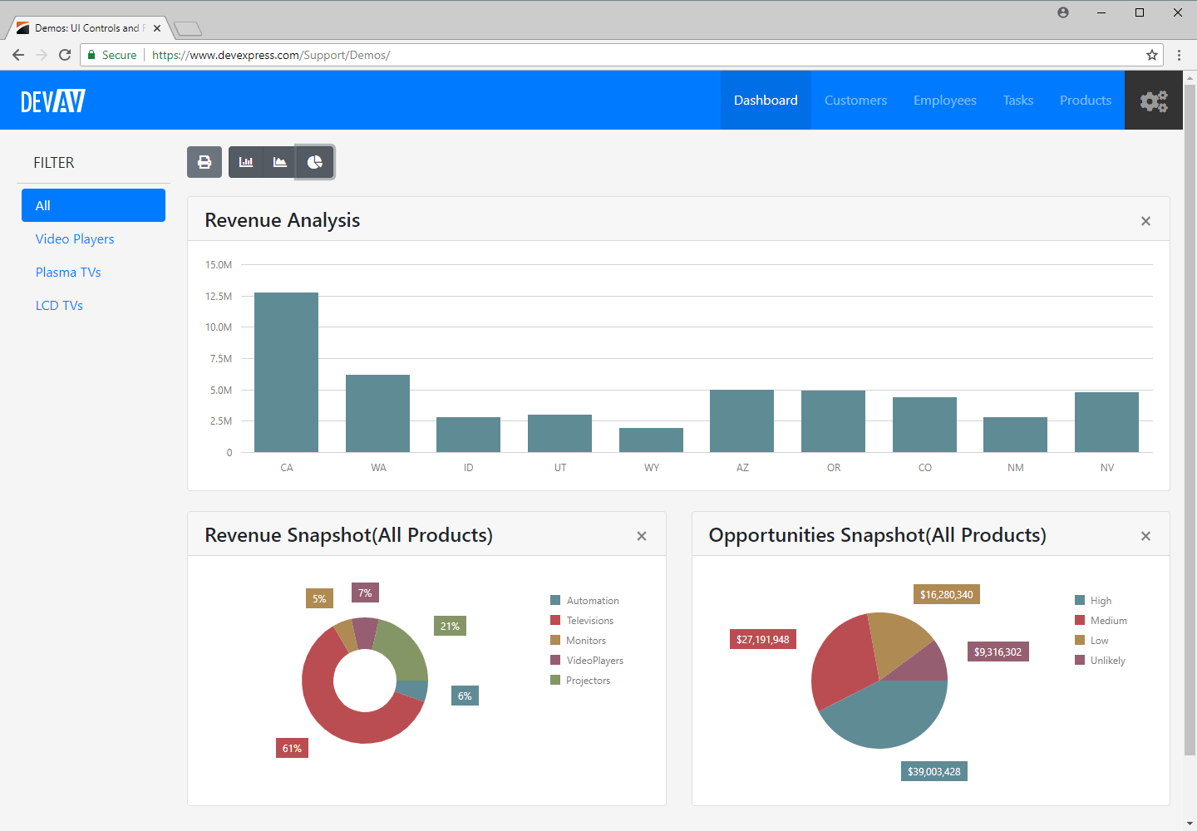Select the pie chart view icon
This screenshot has height=831, width=1197.
click(315, 162)
